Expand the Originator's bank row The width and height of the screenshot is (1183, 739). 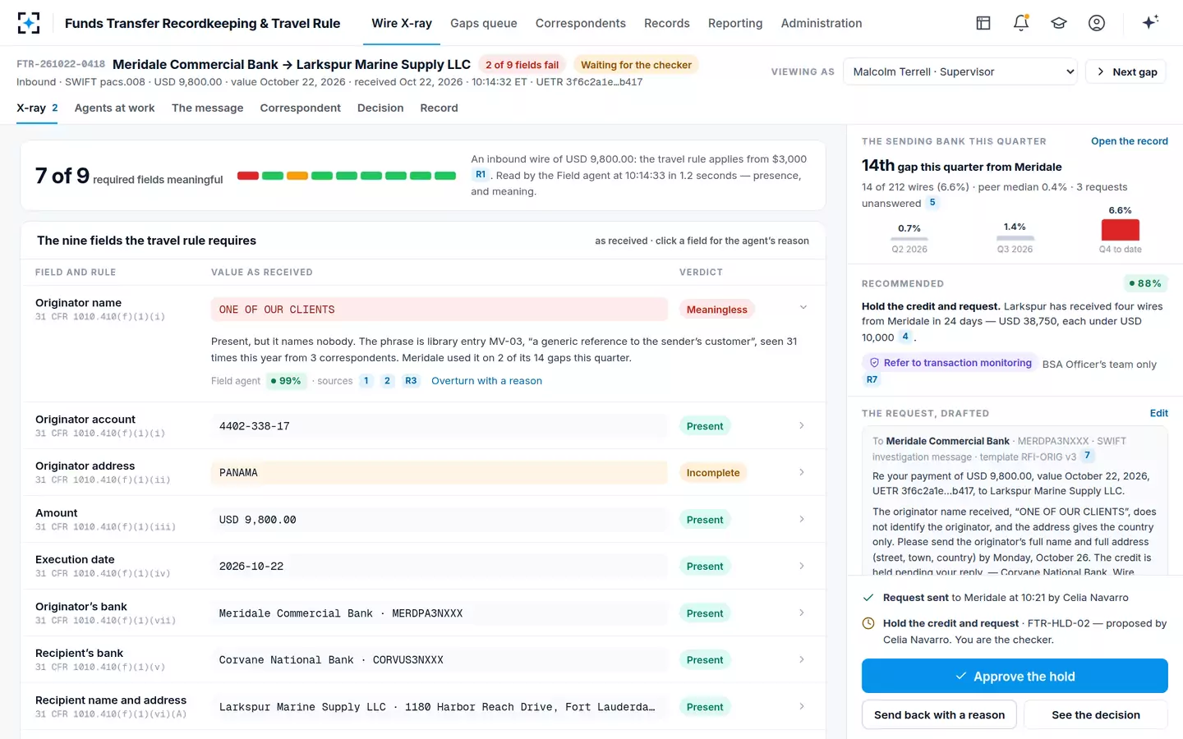pos(802,613)
